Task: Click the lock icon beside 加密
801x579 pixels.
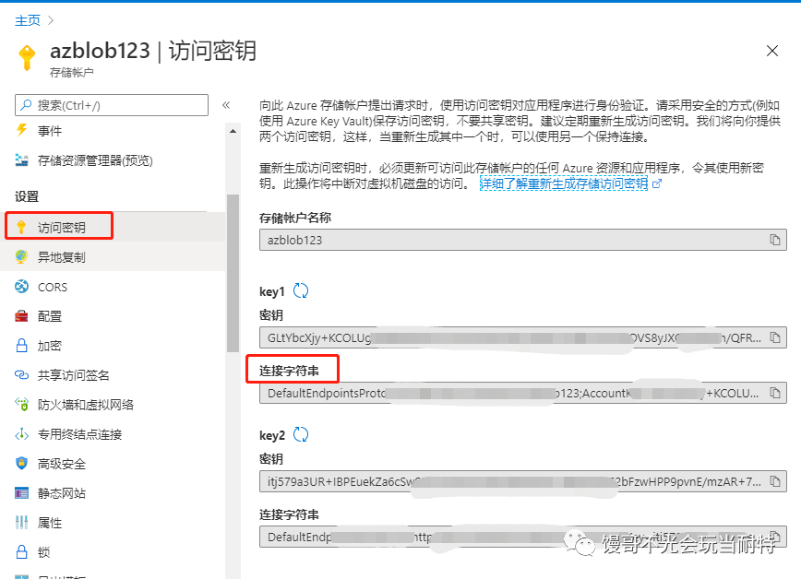Action: 21,346
